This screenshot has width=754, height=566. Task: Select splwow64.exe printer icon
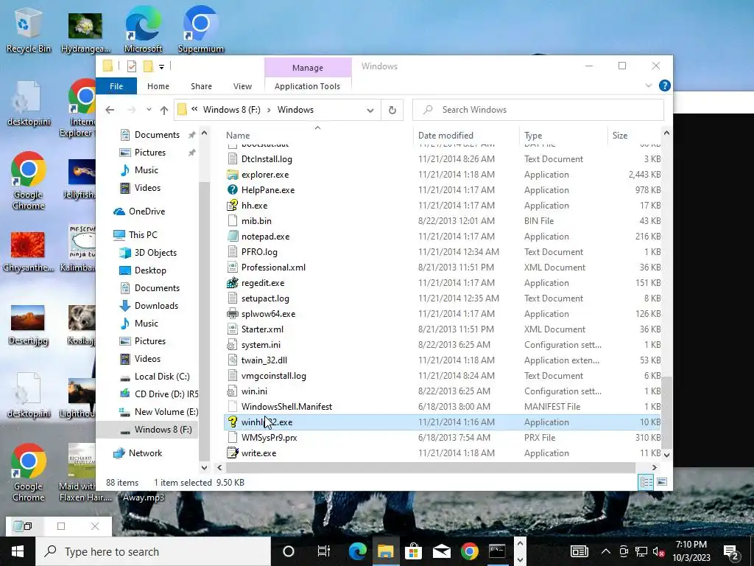232,314
